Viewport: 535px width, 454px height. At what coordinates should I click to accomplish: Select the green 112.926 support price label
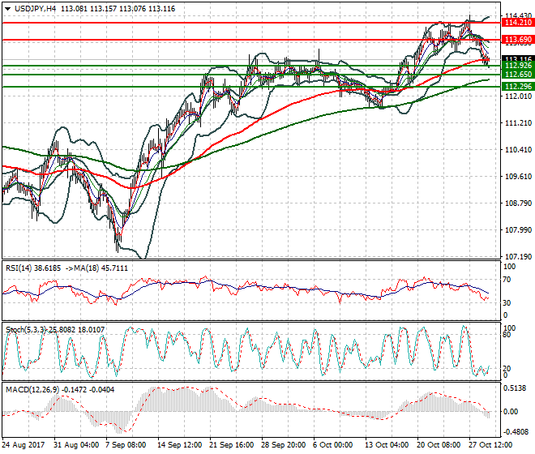(x=518, y=66)
